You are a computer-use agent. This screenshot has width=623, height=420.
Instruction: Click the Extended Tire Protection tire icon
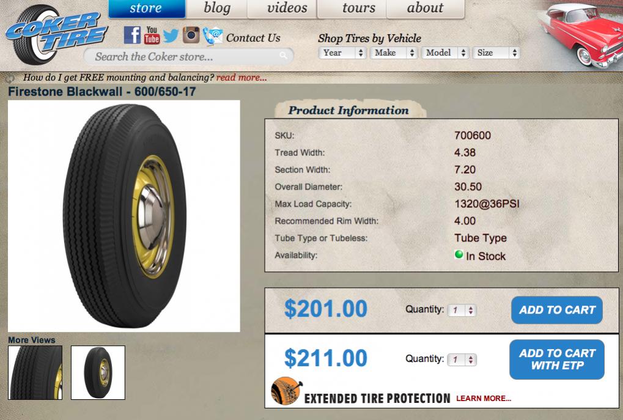tap(287, 391)
